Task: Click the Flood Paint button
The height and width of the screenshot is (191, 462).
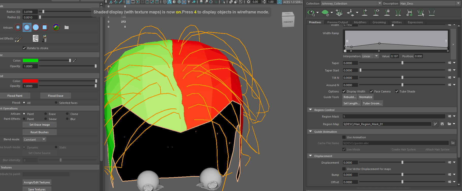Action: point(15,96)
